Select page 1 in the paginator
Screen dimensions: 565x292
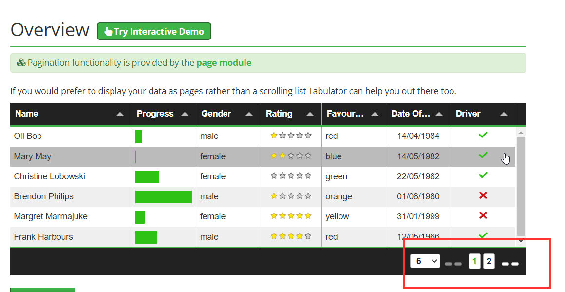(x=474, y=261)
